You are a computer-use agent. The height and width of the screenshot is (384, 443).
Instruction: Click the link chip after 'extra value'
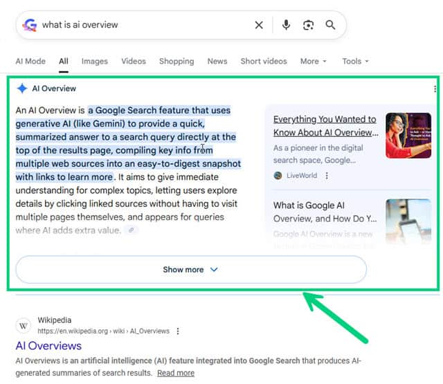pyautogui.click(x=131, y=230)
